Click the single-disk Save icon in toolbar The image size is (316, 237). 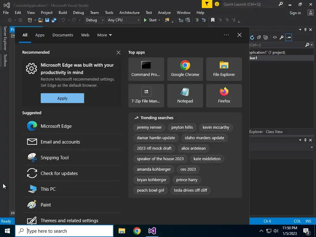47,20
